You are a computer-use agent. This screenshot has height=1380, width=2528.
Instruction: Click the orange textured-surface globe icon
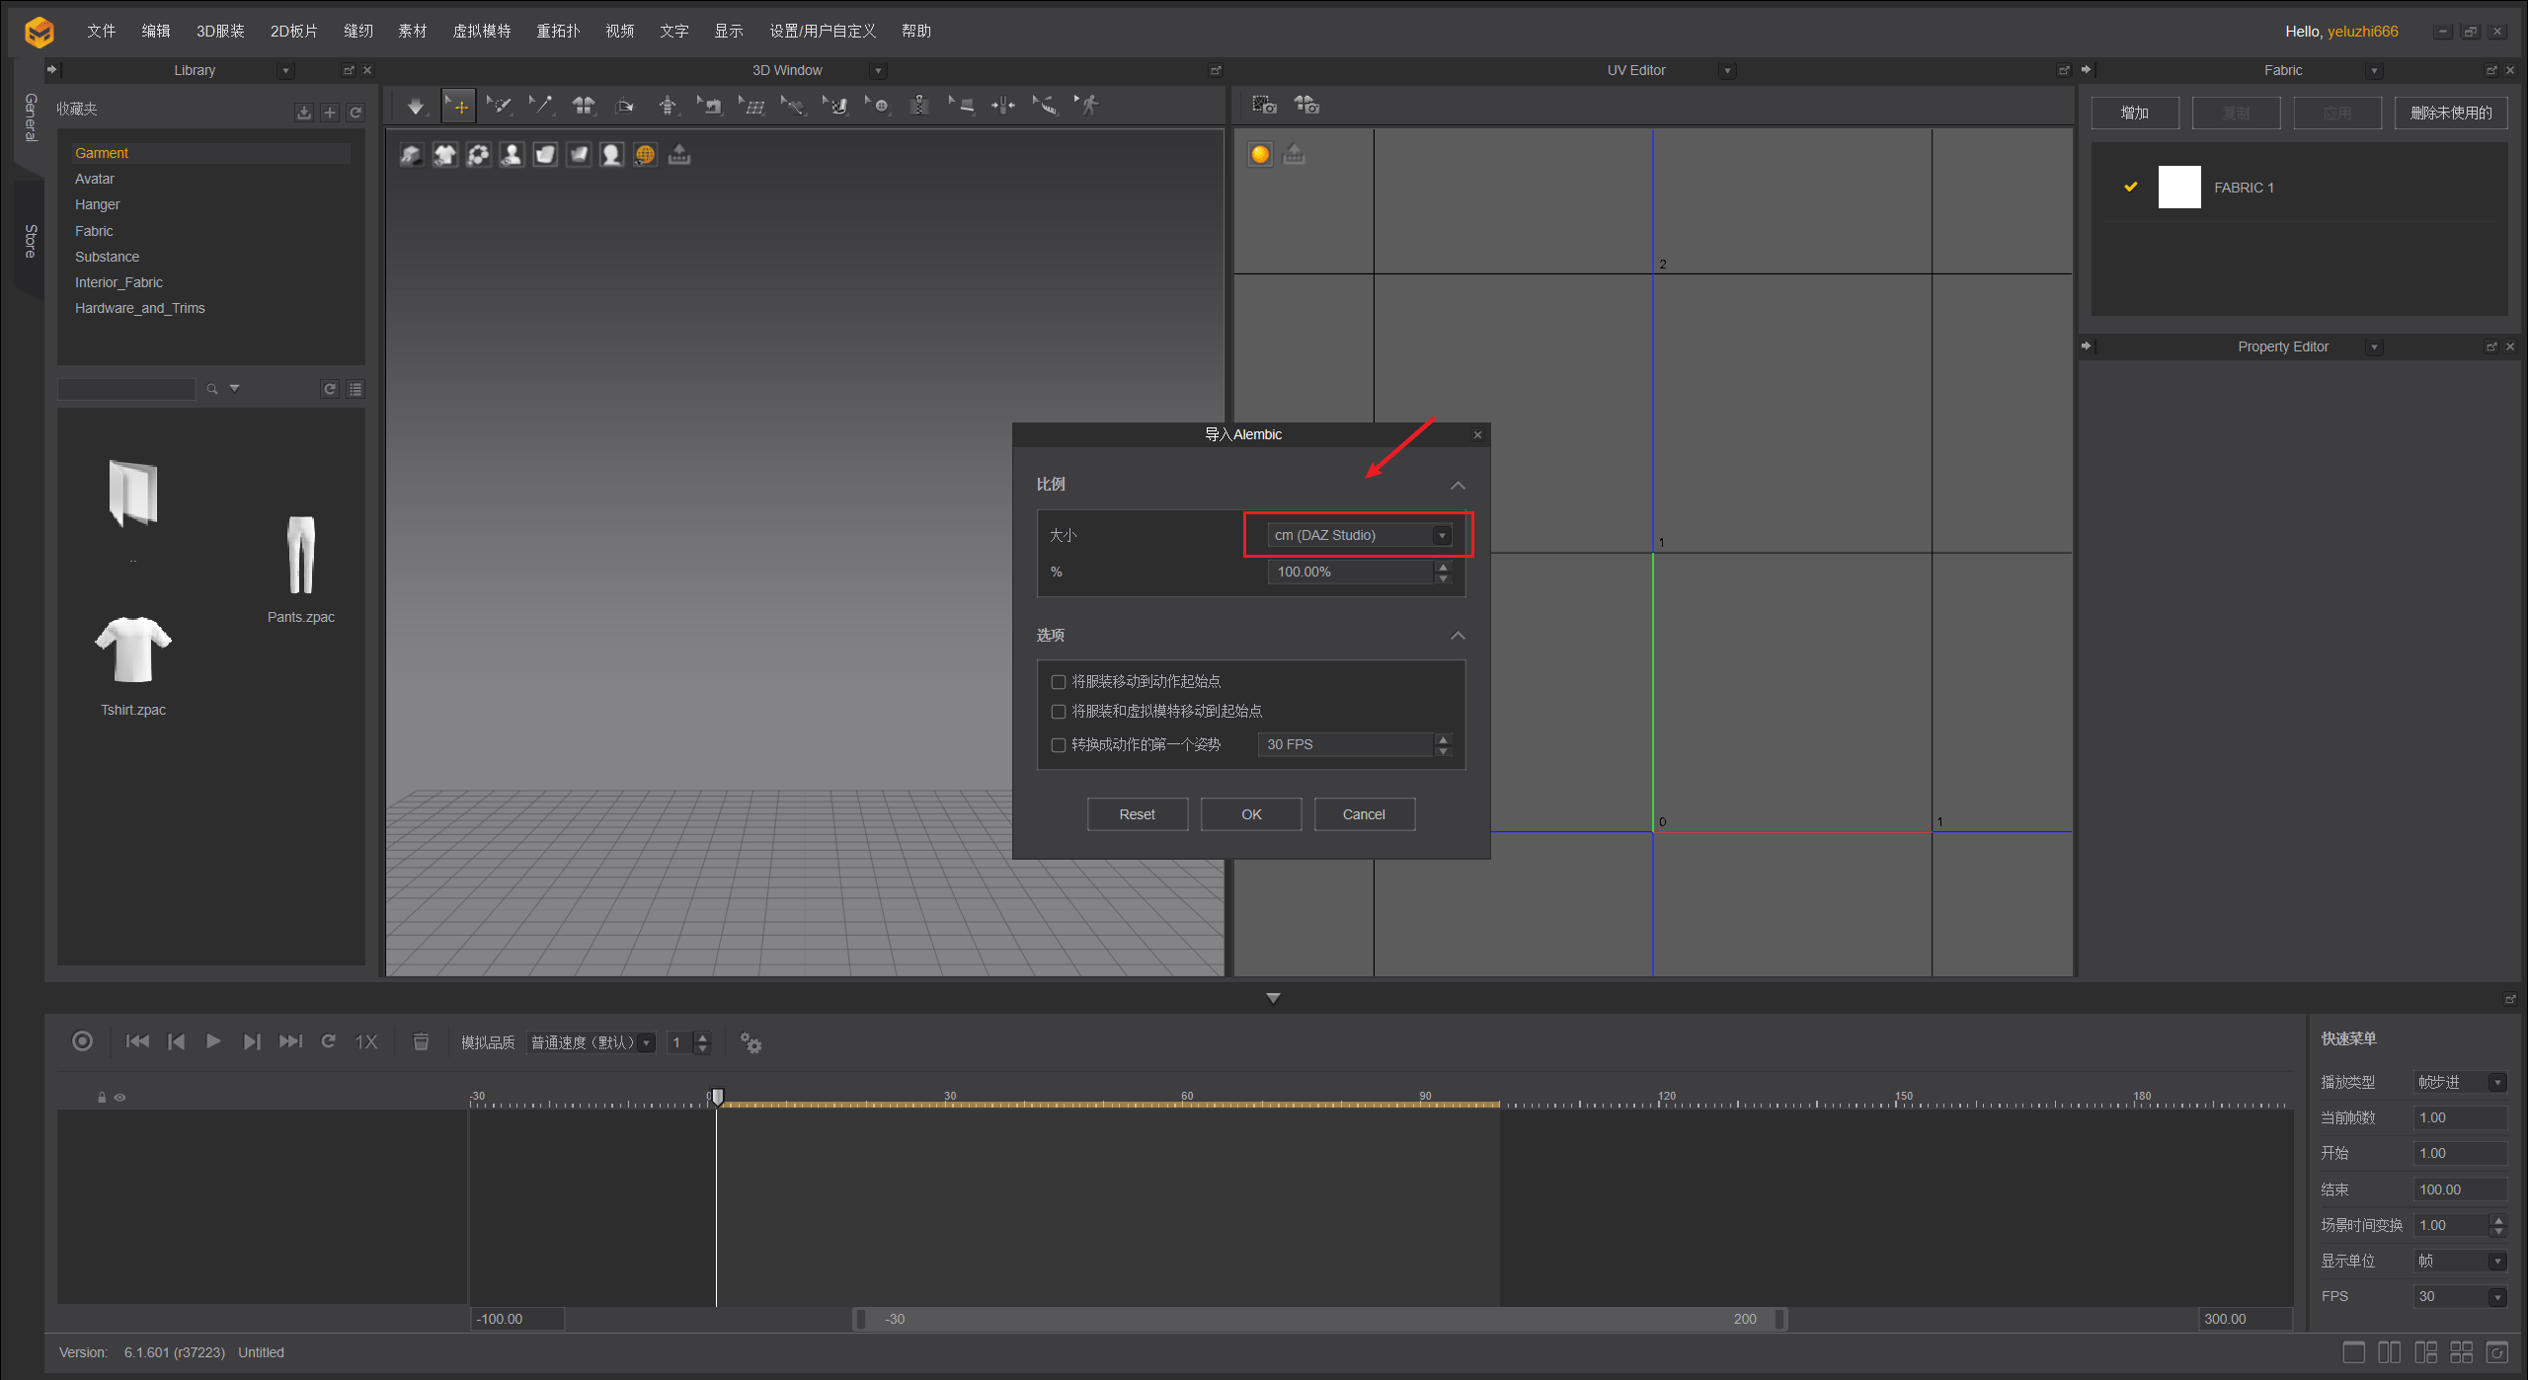pos(645,155)
